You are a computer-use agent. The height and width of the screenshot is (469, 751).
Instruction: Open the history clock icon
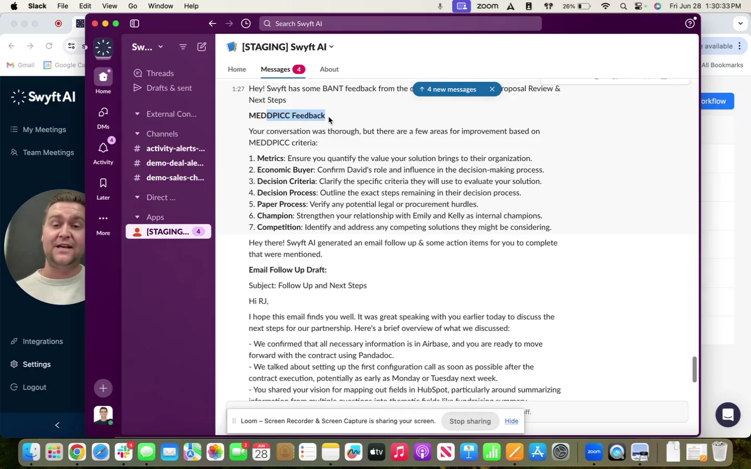[x=246, y=23]
